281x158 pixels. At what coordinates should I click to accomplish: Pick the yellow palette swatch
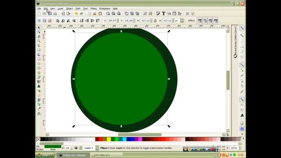pos(109,139)
